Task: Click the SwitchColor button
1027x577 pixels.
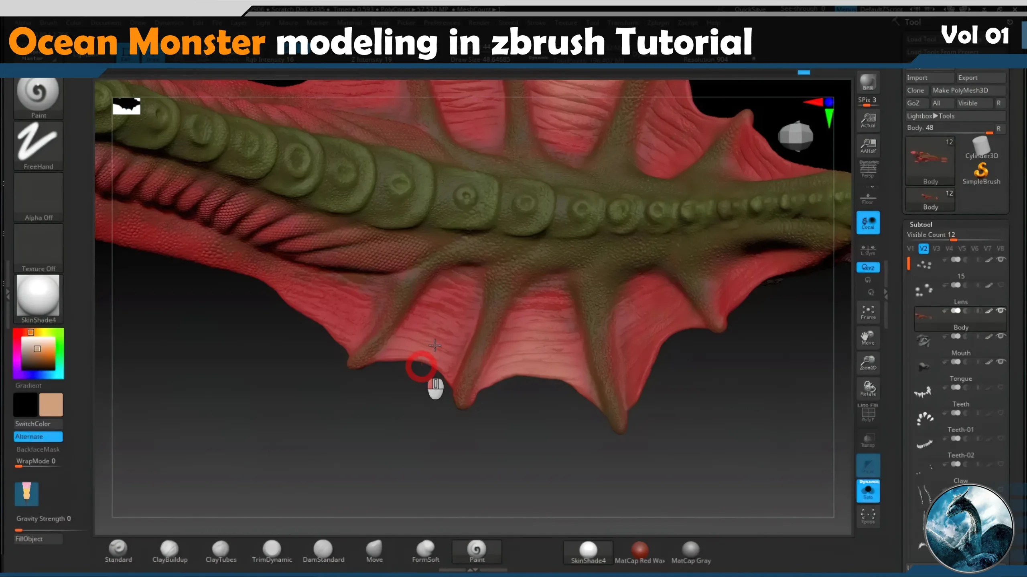Action: [x=38, y=424]
